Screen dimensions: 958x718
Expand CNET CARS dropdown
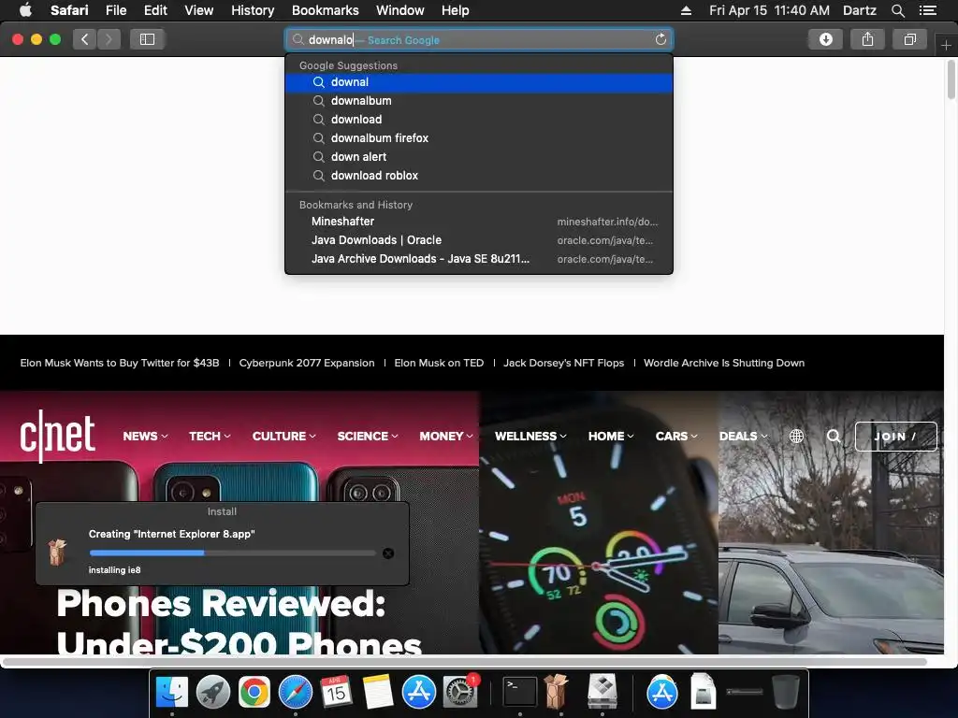pos(676,436)
